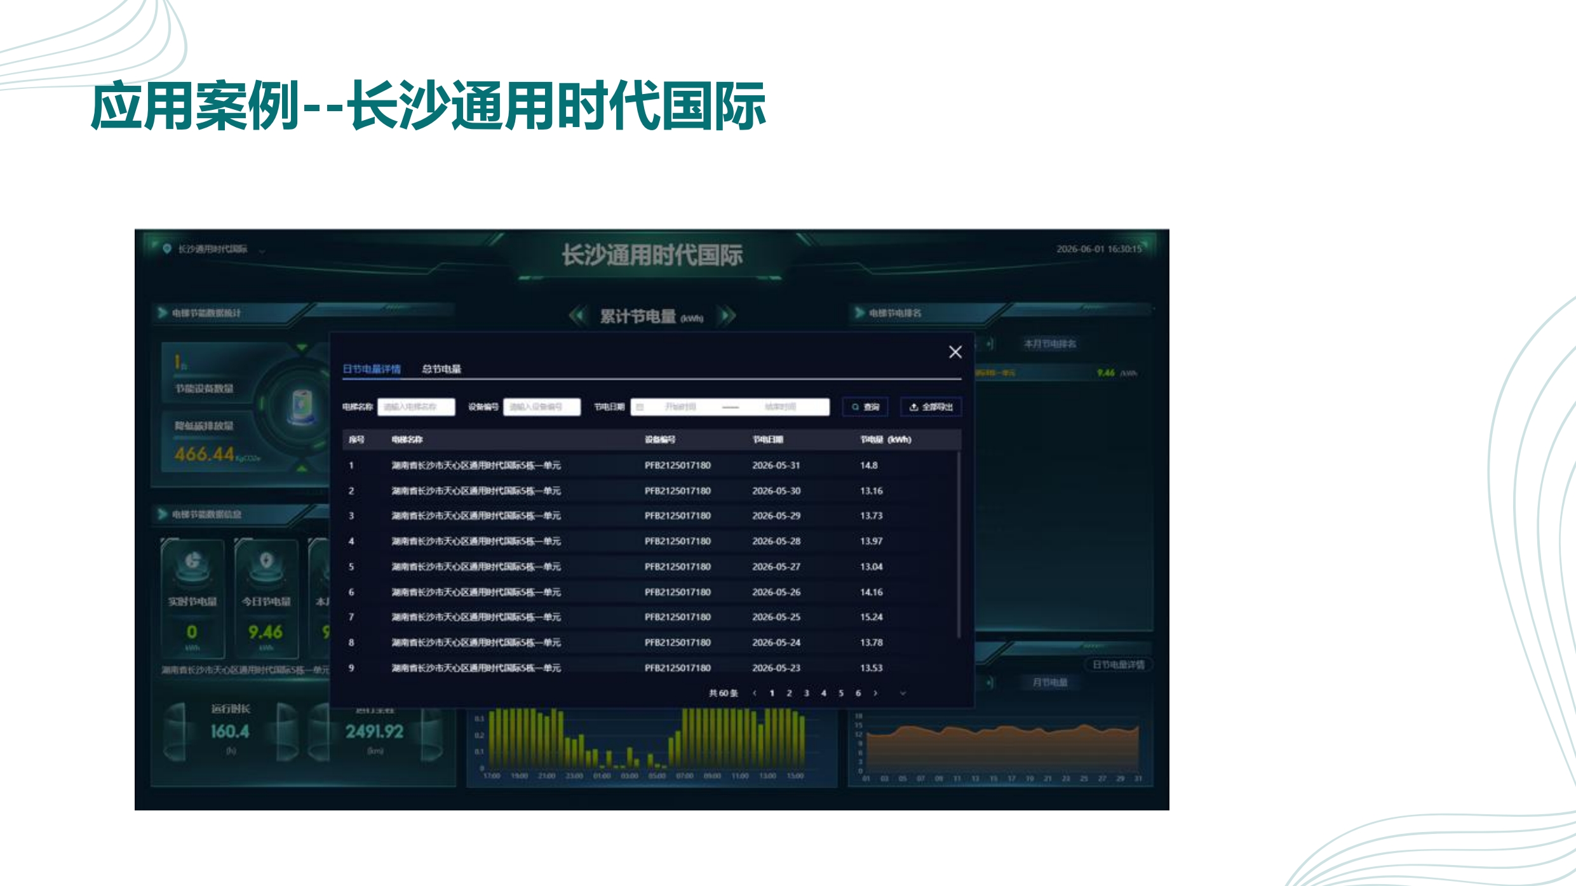
Task: Select the 本月节电排名 tab
Action: [x=1049, y=344]
